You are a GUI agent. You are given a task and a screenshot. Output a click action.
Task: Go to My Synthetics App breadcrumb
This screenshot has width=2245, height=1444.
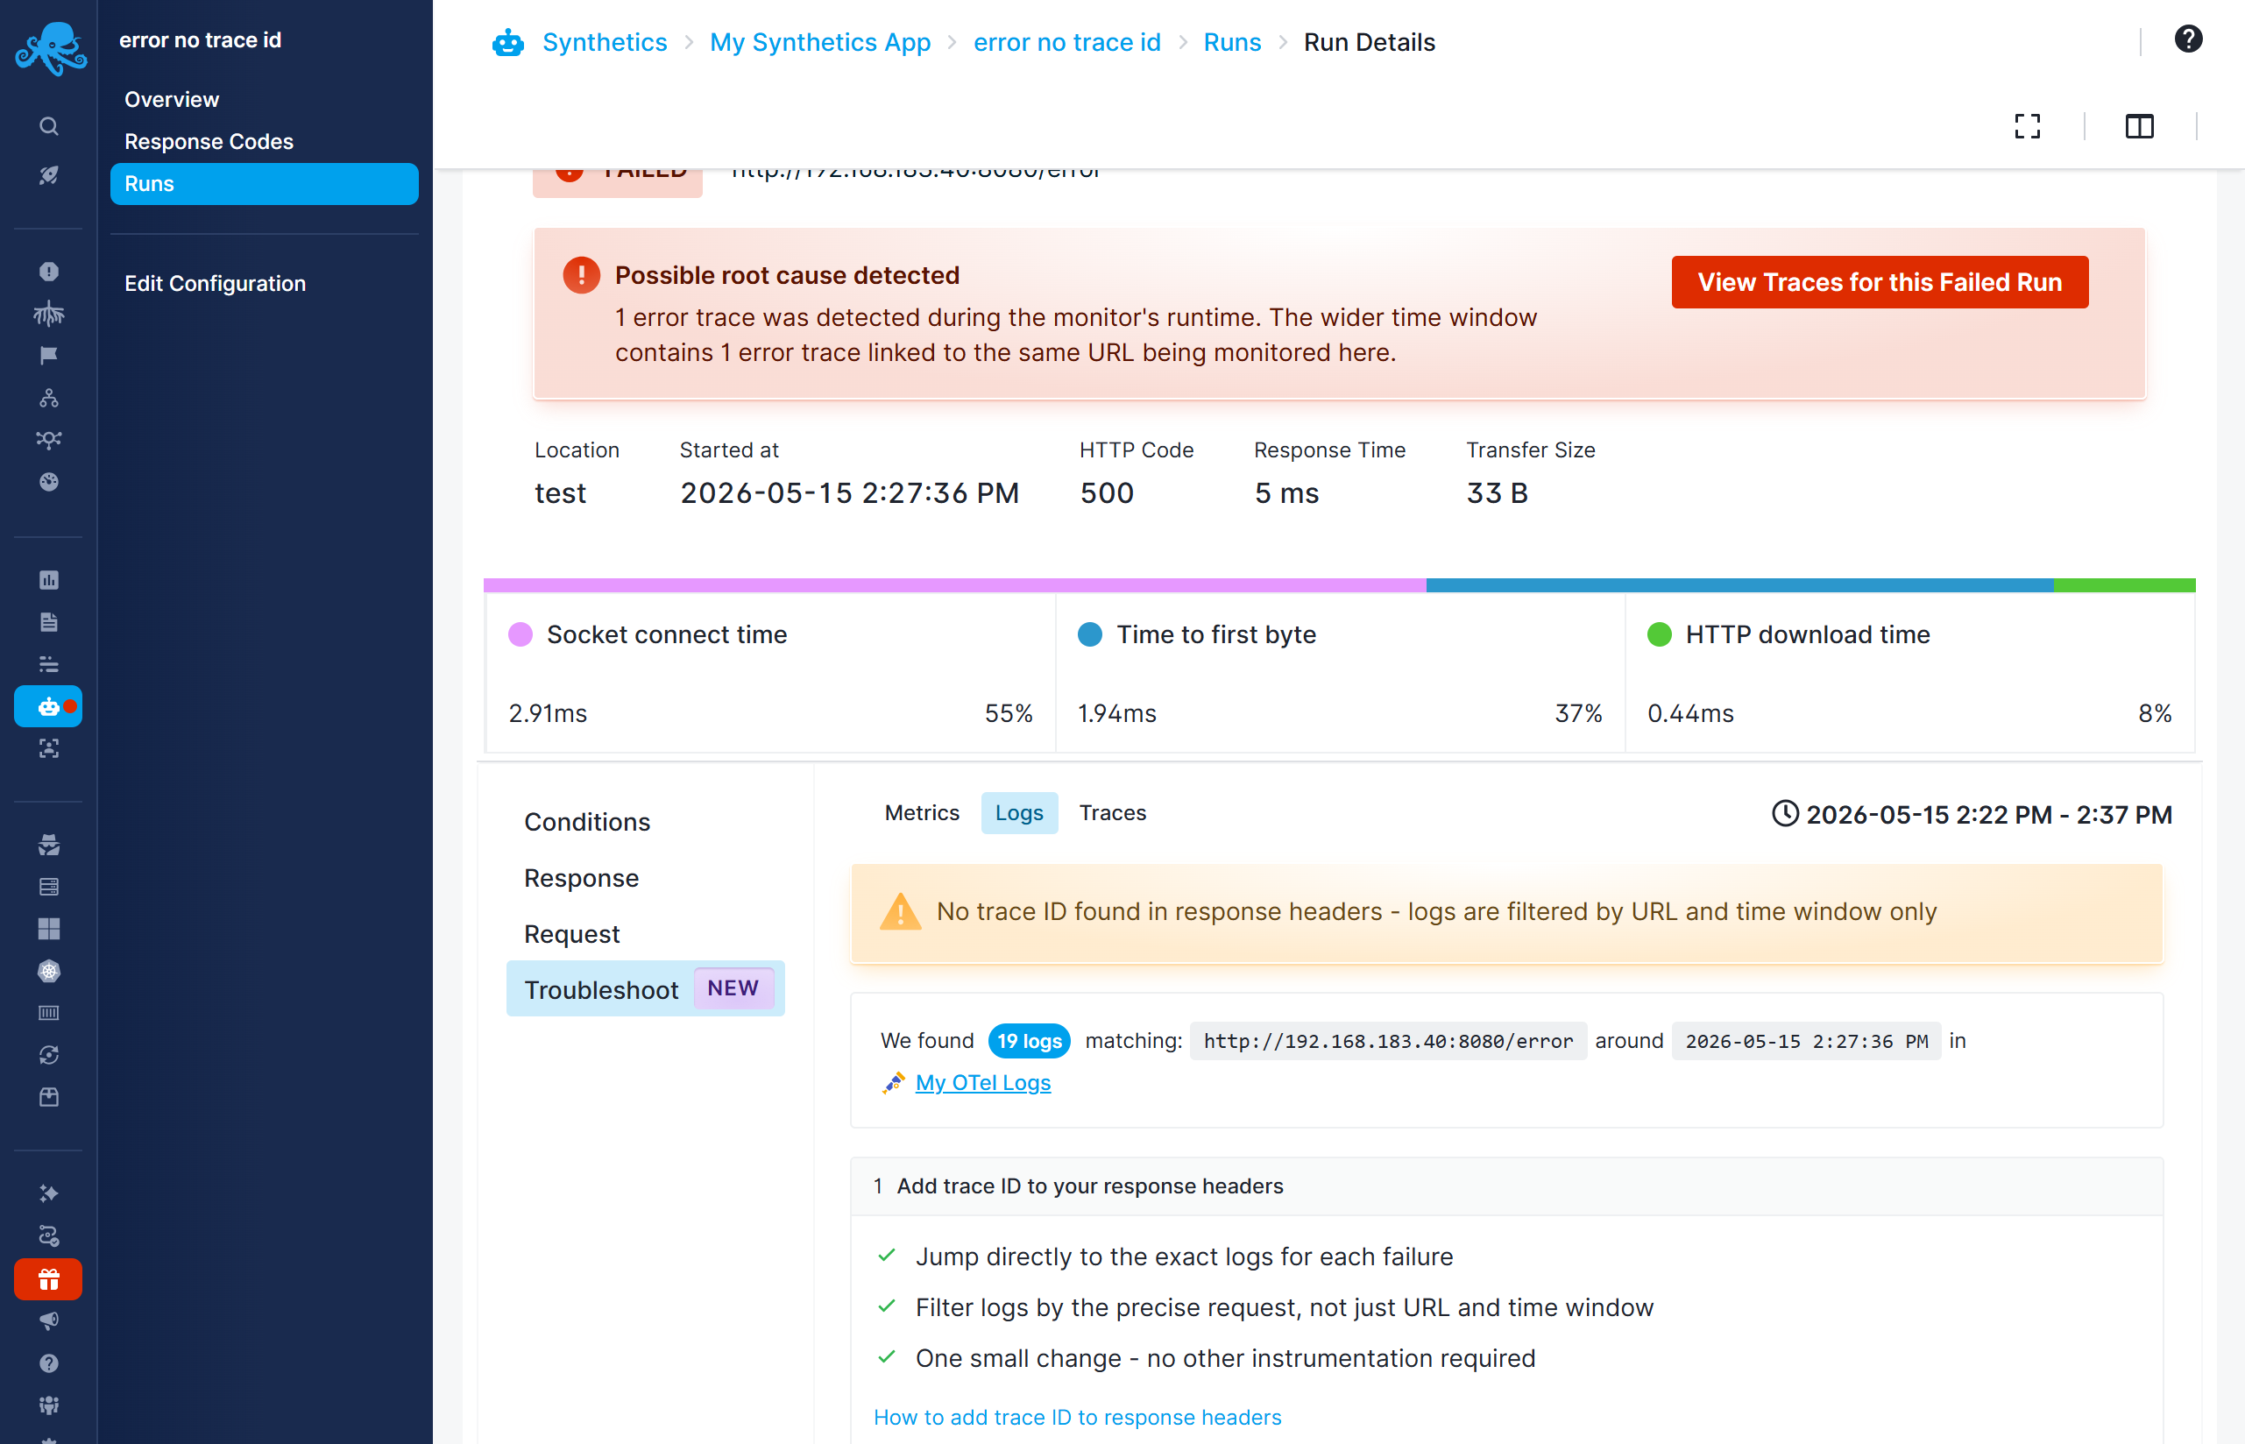click(x=819, y=43)
